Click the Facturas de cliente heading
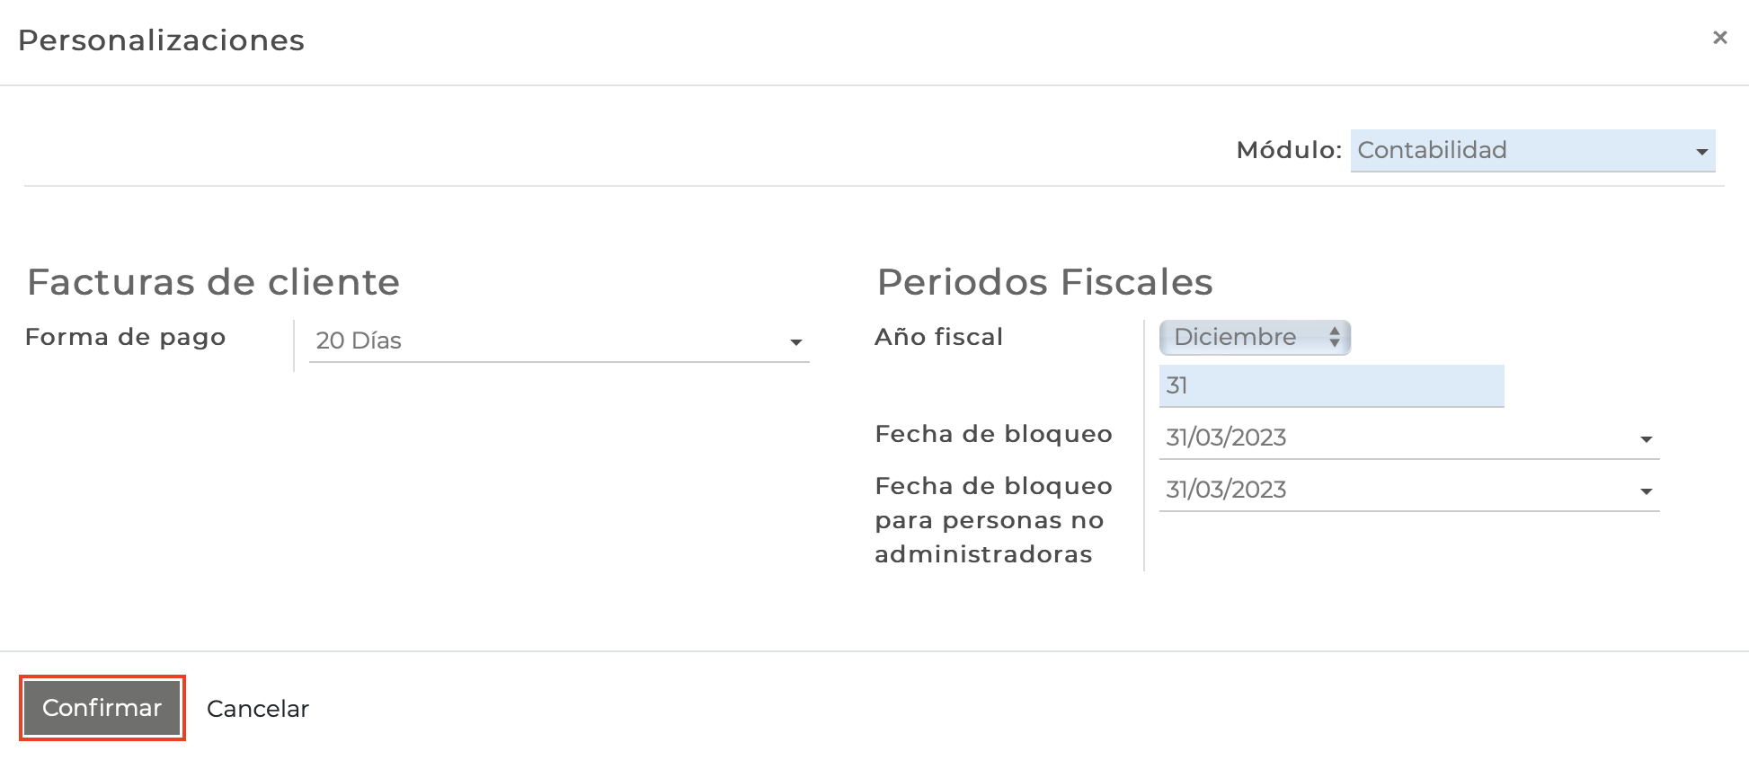Screen dimensions: 1749x769 (214, 282)
